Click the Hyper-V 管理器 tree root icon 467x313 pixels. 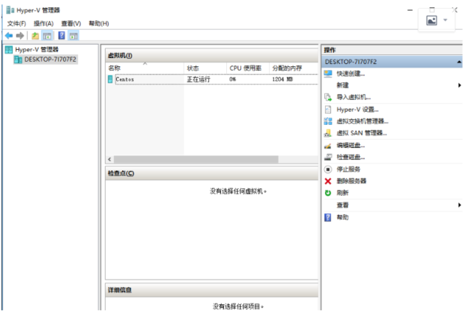coord(9,49)
